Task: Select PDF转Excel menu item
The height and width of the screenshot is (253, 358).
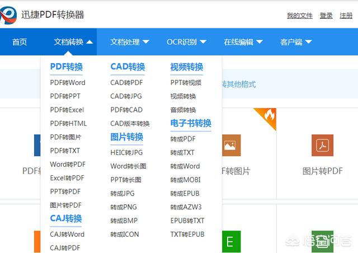Action: [x=67, y=110]
